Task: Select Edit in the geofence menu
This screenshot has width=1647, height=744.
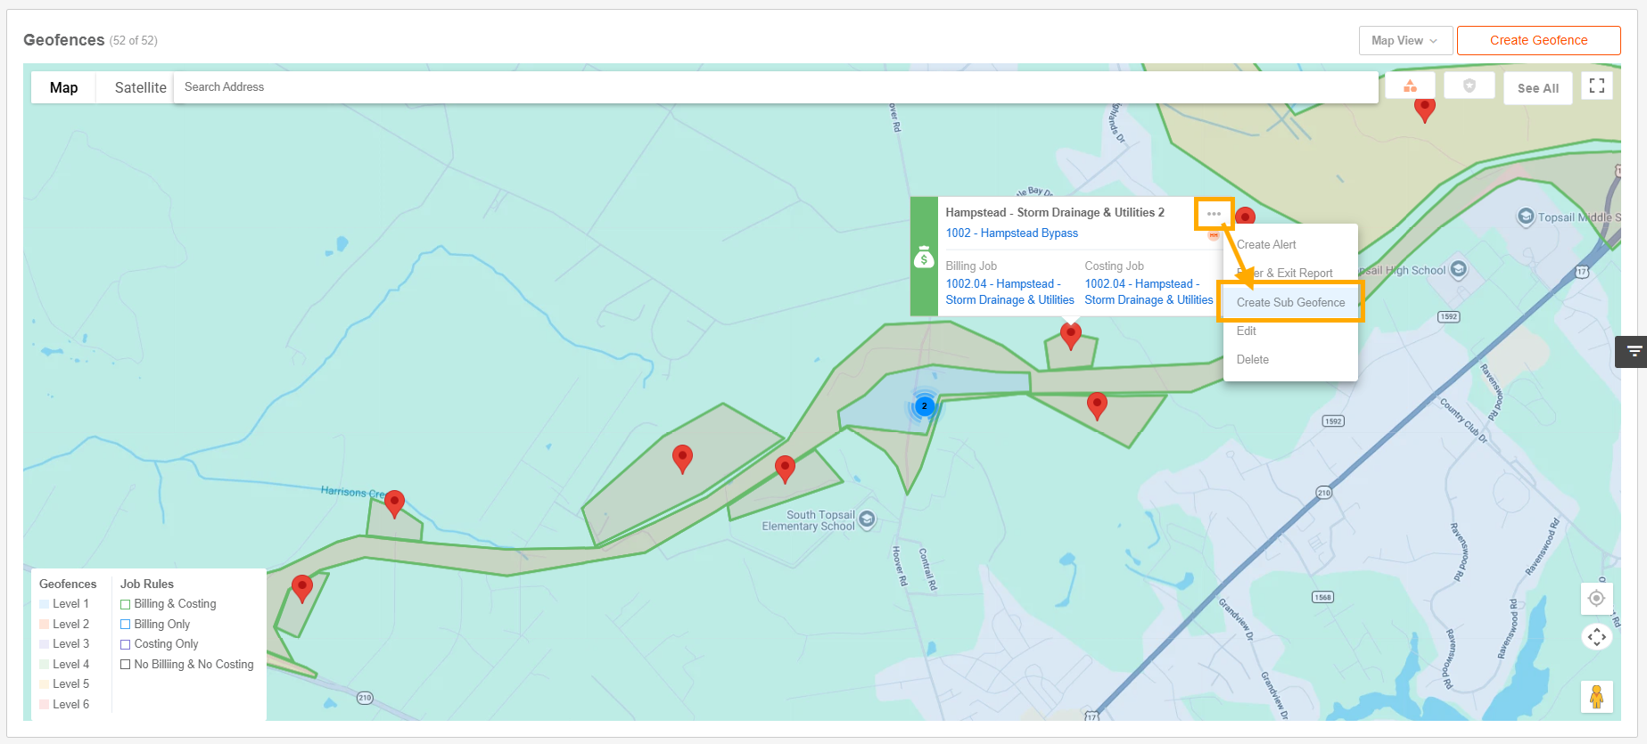Action: pyautogui.click(x=1290, y=331)
